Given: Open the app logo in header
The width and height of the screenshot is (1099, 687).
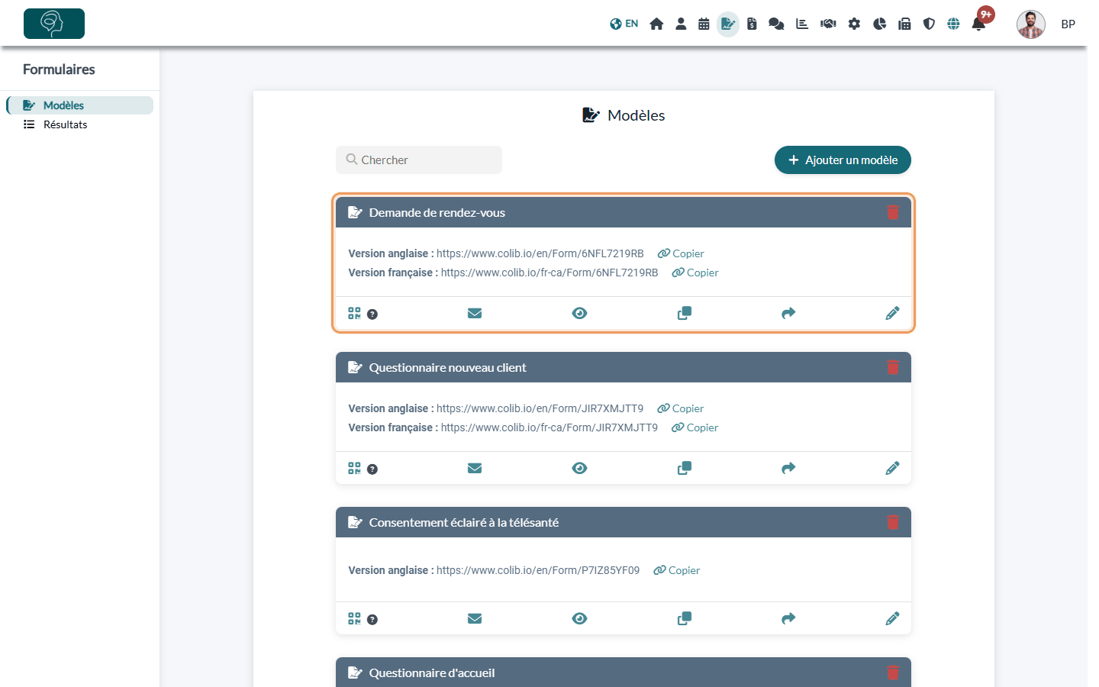Looking at the screenshot, I should [54, 24].
